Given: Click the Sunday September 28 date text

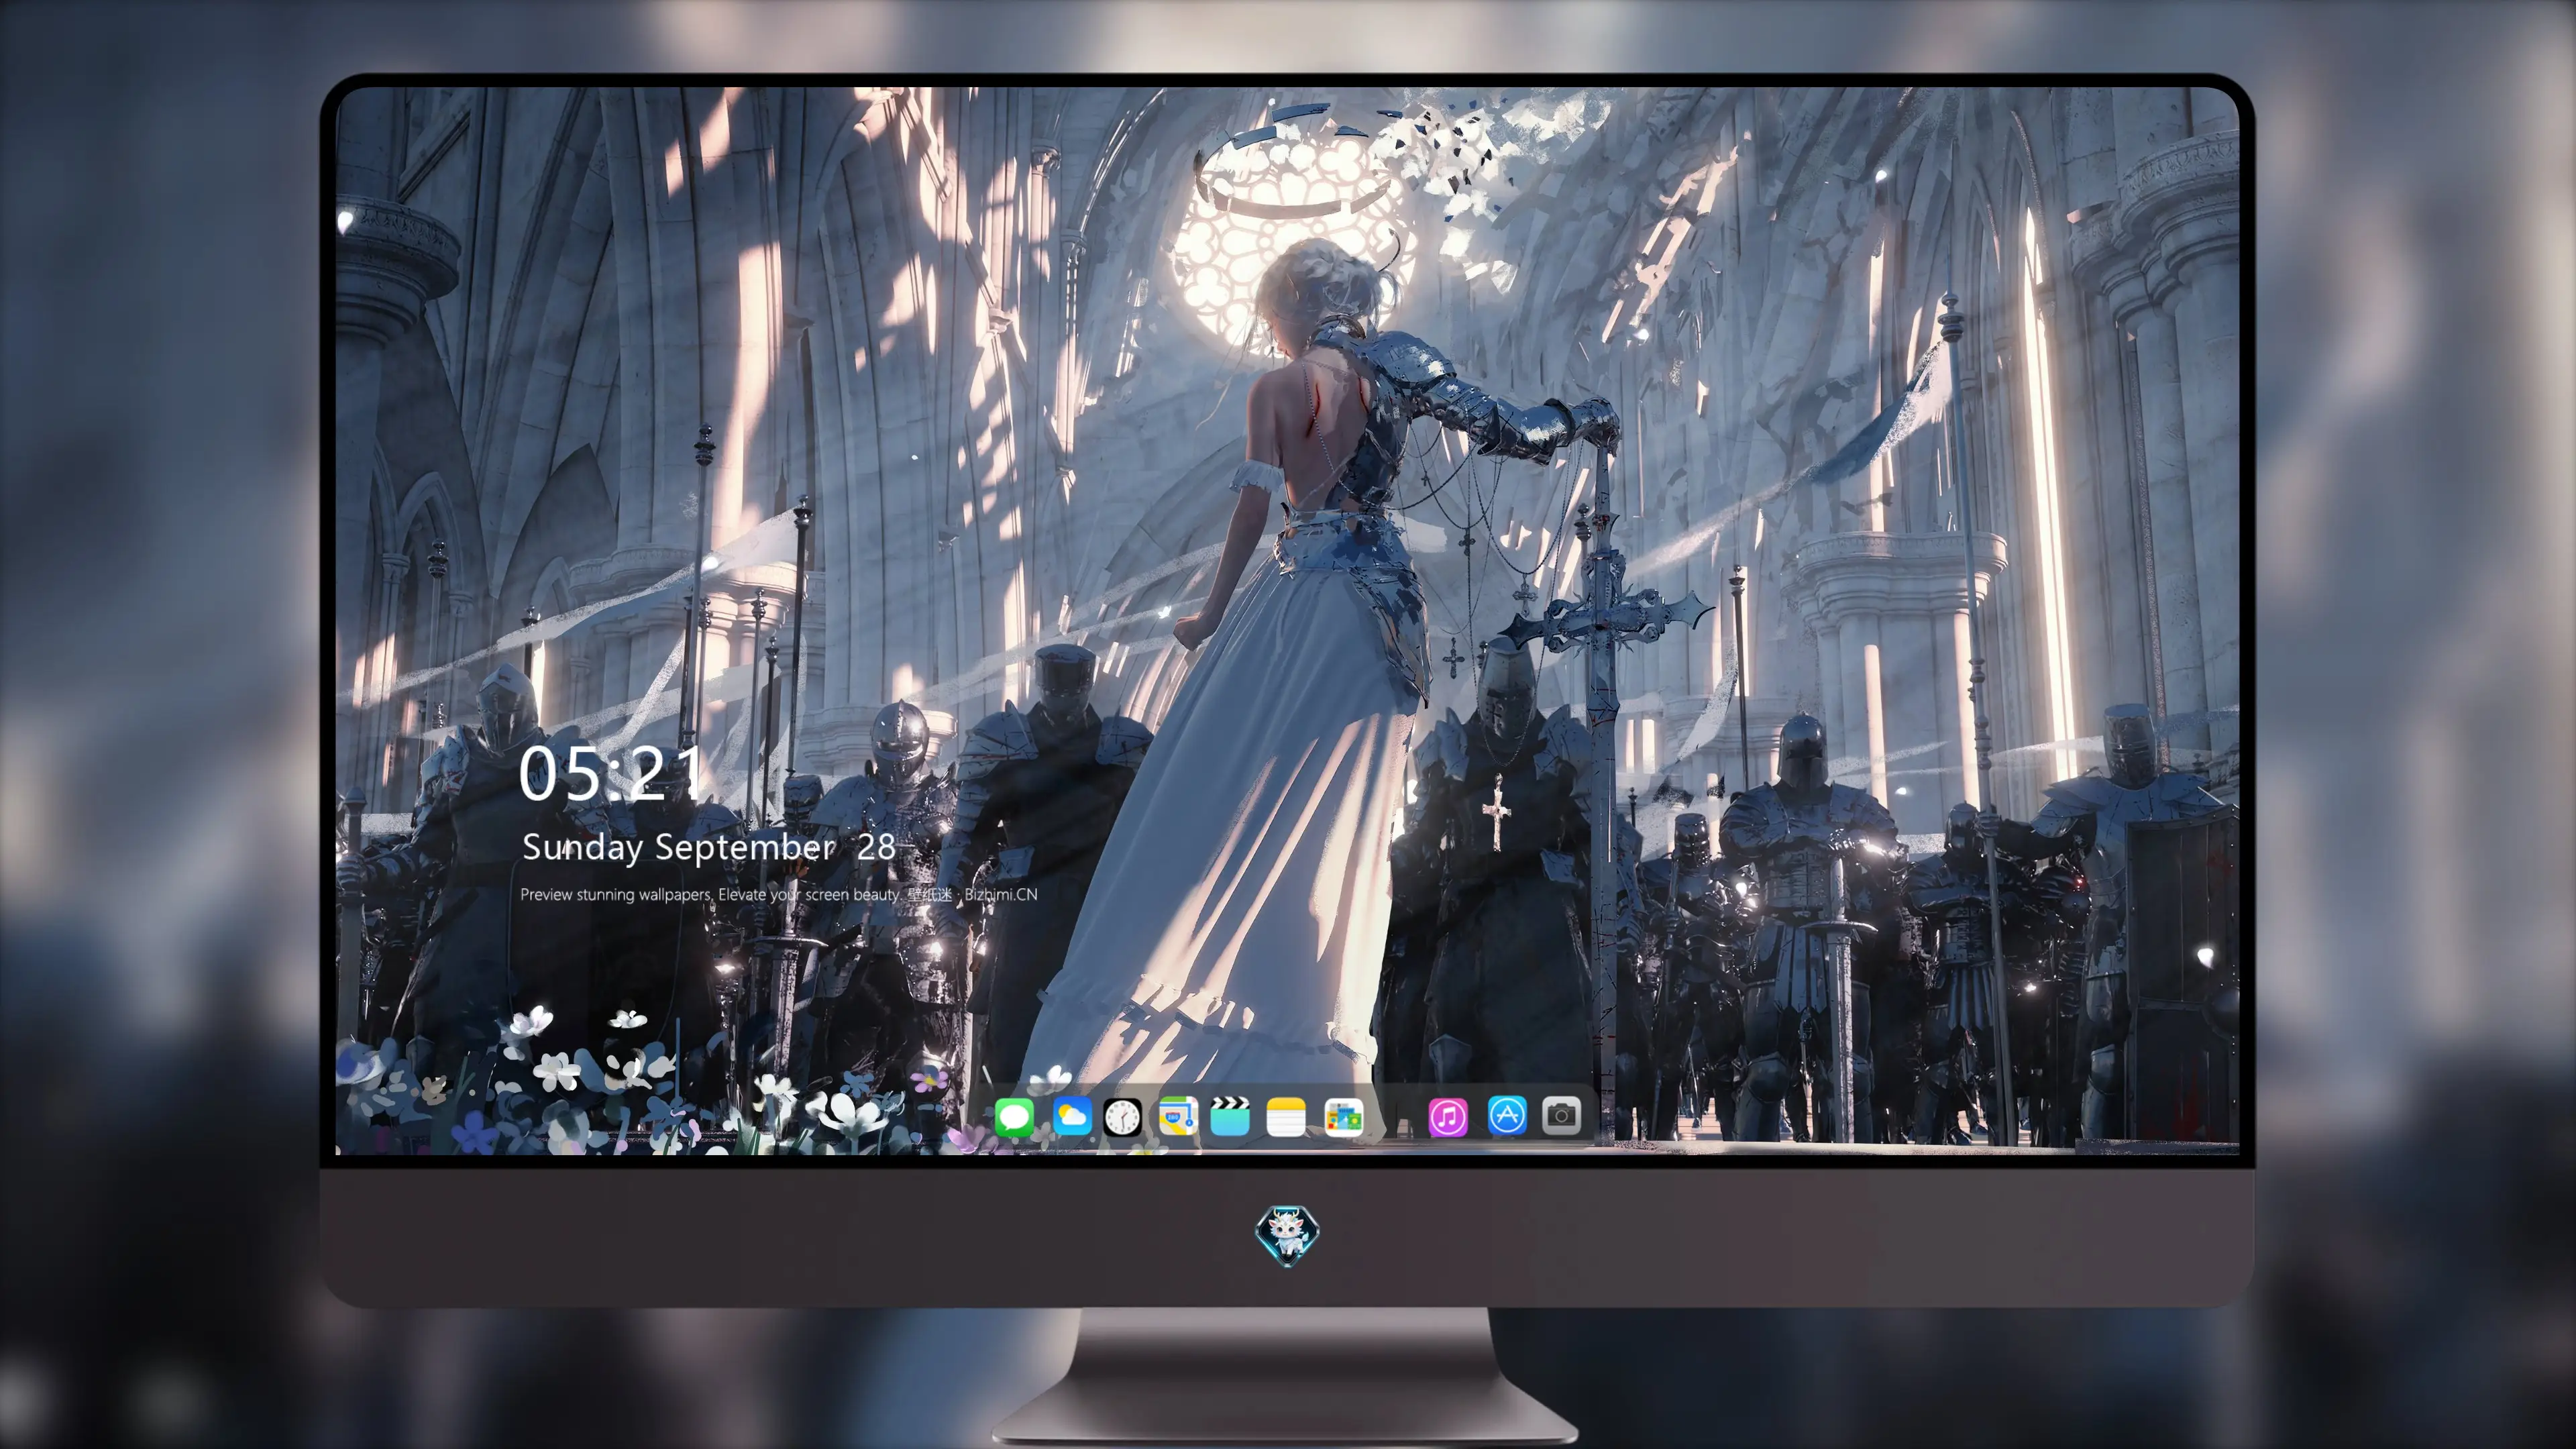Looking at the screenshot, I should pyautogui.click(x=709, y=847).
